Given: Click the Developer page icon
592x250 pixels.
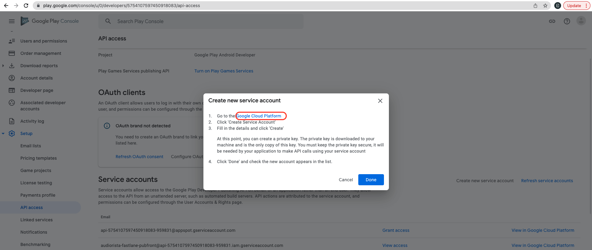Looking at the screenshot, I should 12,90.
